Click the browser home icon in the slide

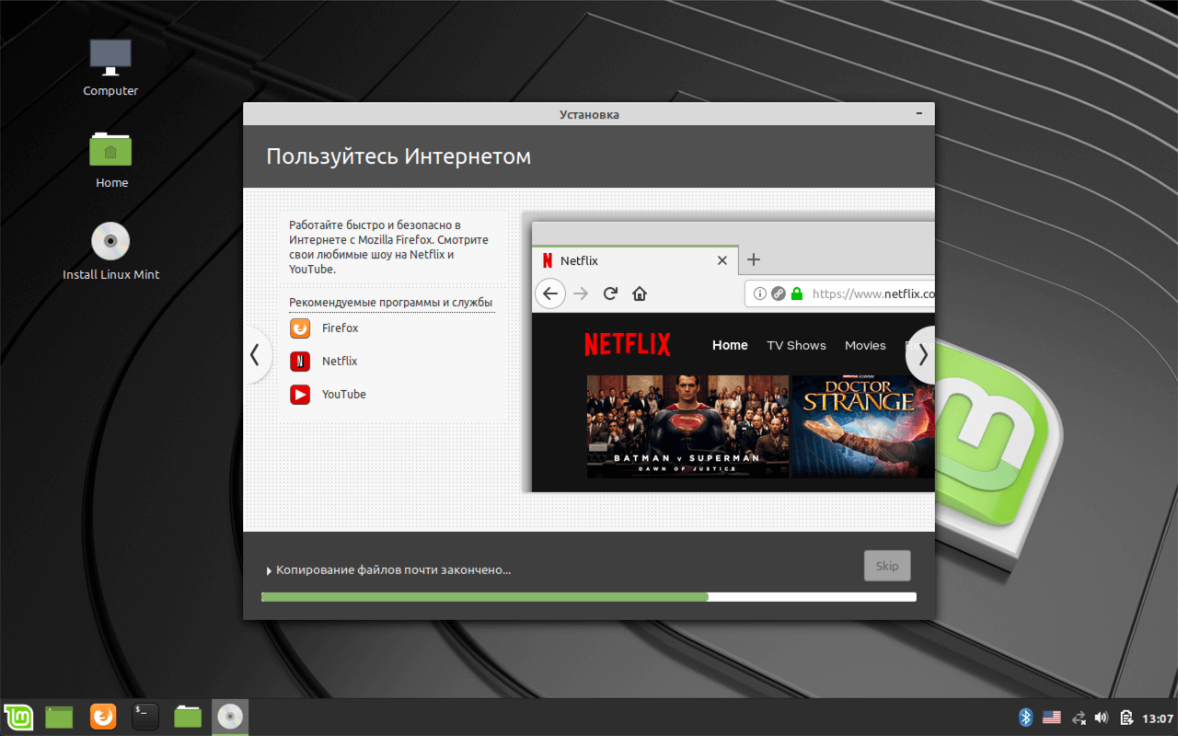click(x=640, y=293)
